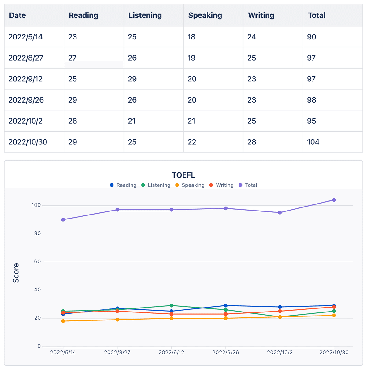367x370 pixels.
Task: Click the 2022/10/30 x-axis label
Action: click(334, 352)
